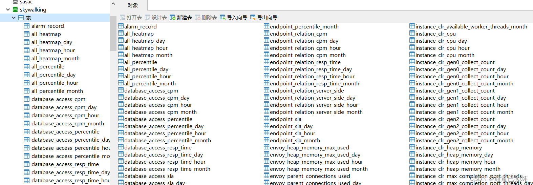This screenshot has width=533, height=185.
Task: Select database_access_cpm_day in tree
Action: [x=64, y=107]
